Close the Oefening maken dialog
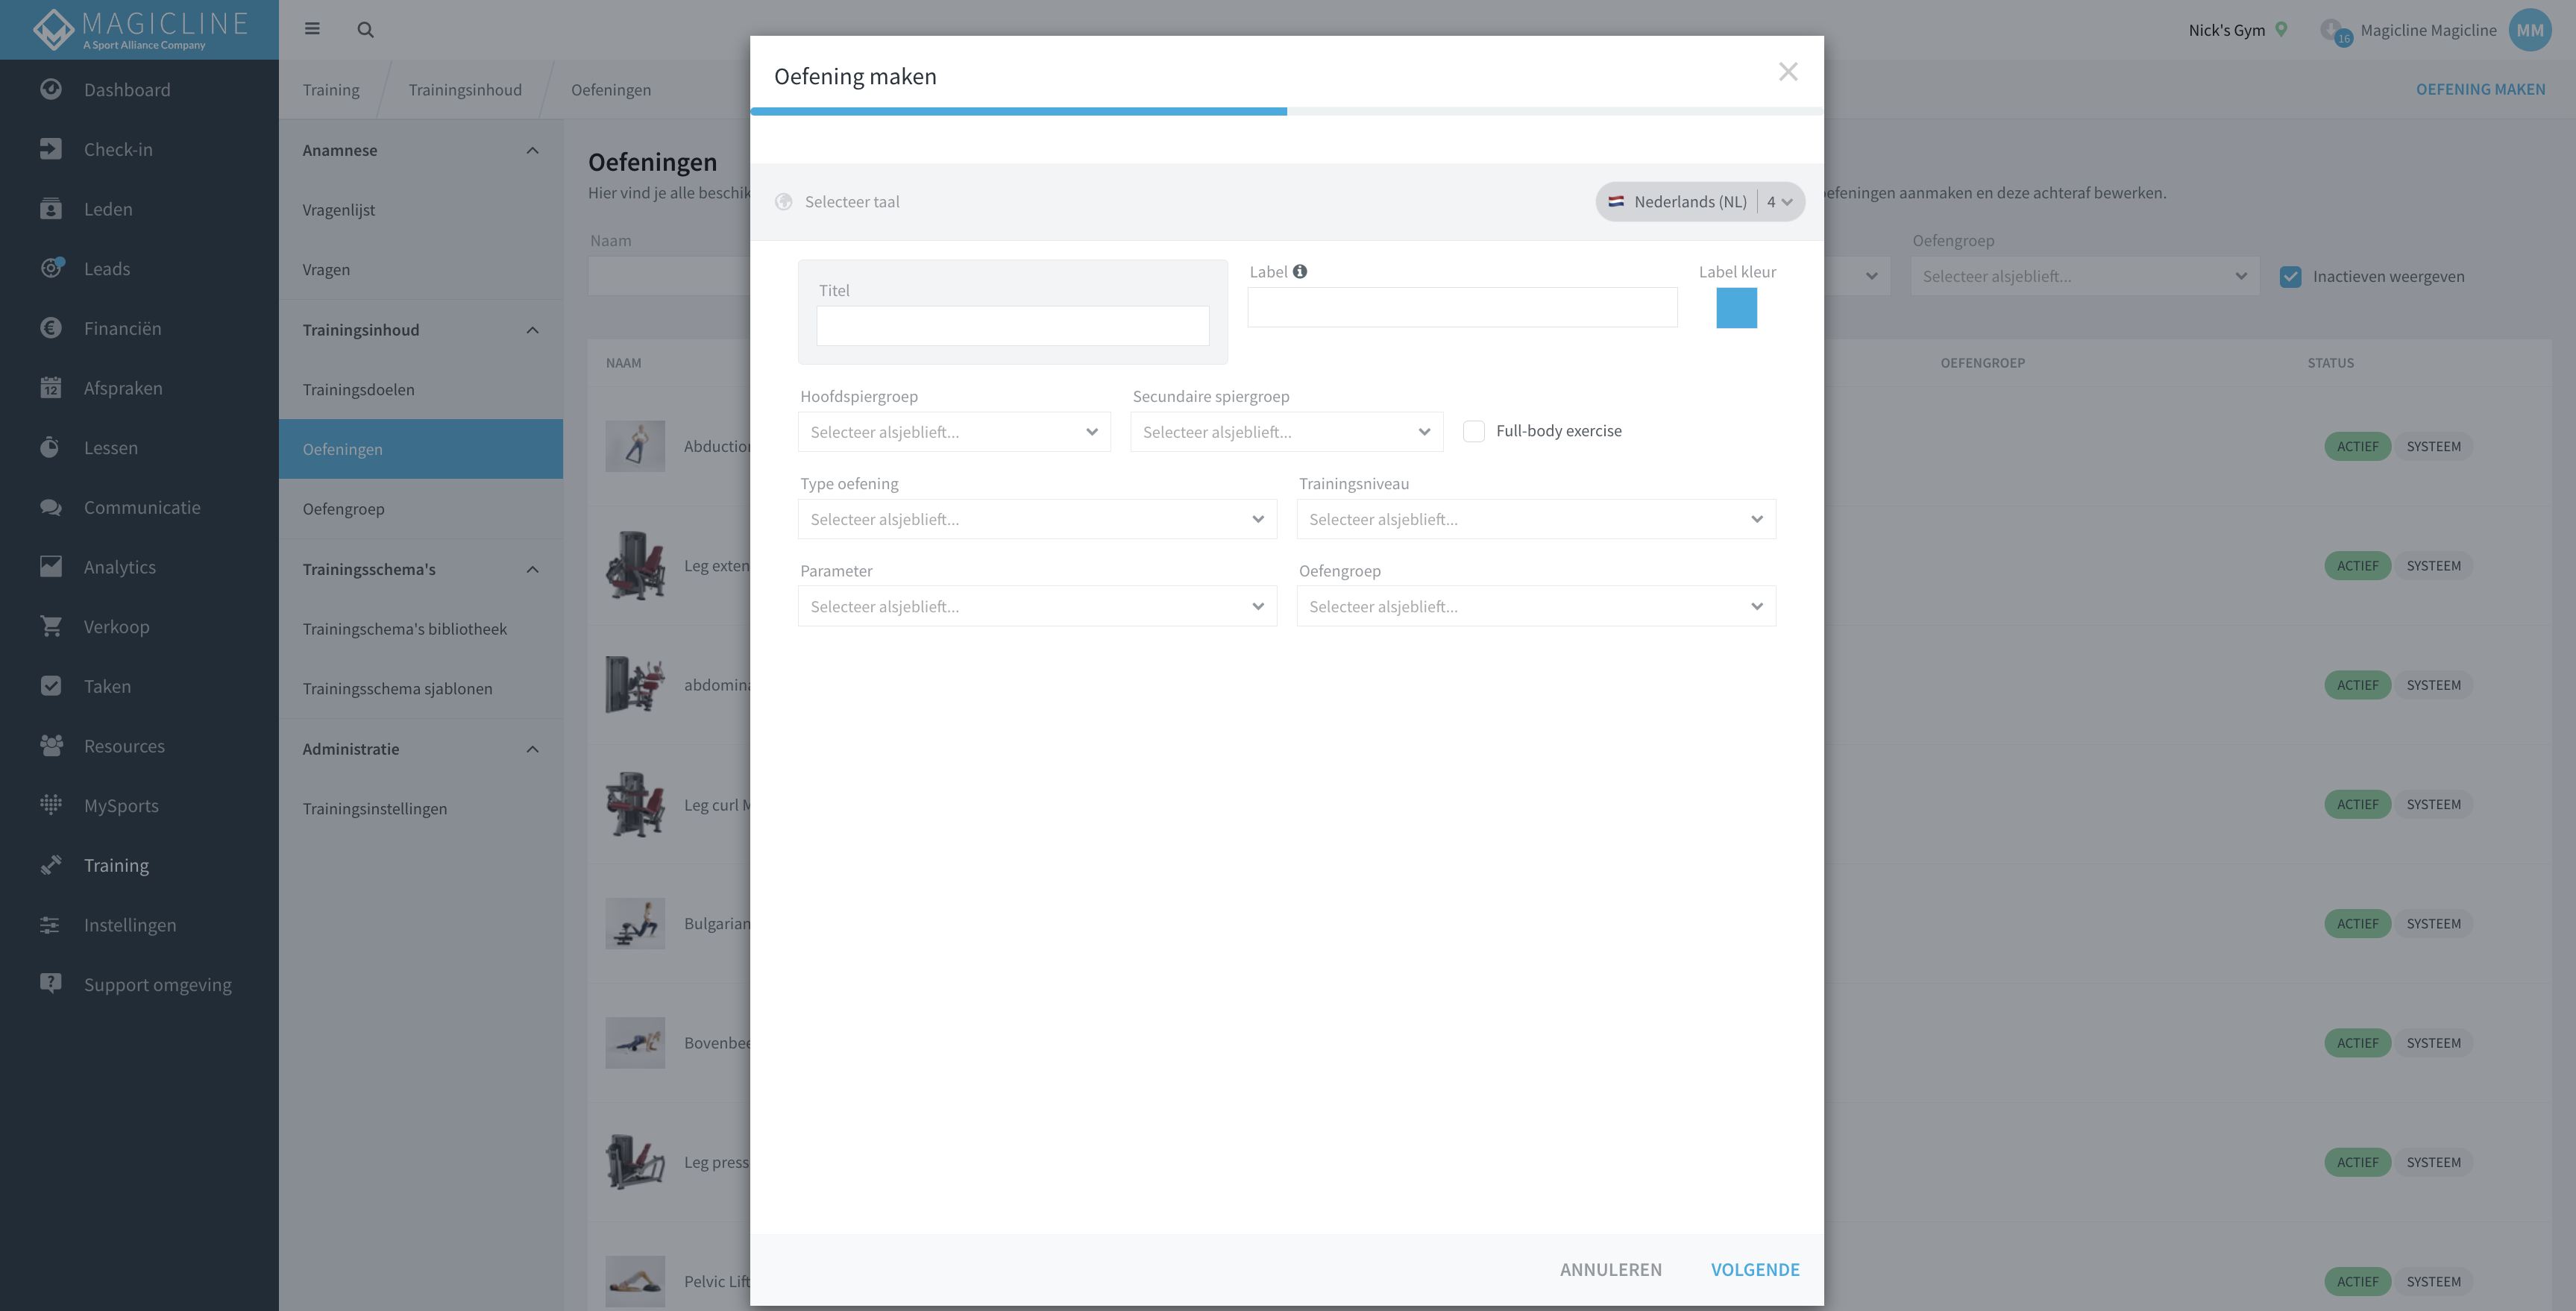Image resolution: width=2576 pixels, height=1311 pixels. click(x=1788, y=72)
